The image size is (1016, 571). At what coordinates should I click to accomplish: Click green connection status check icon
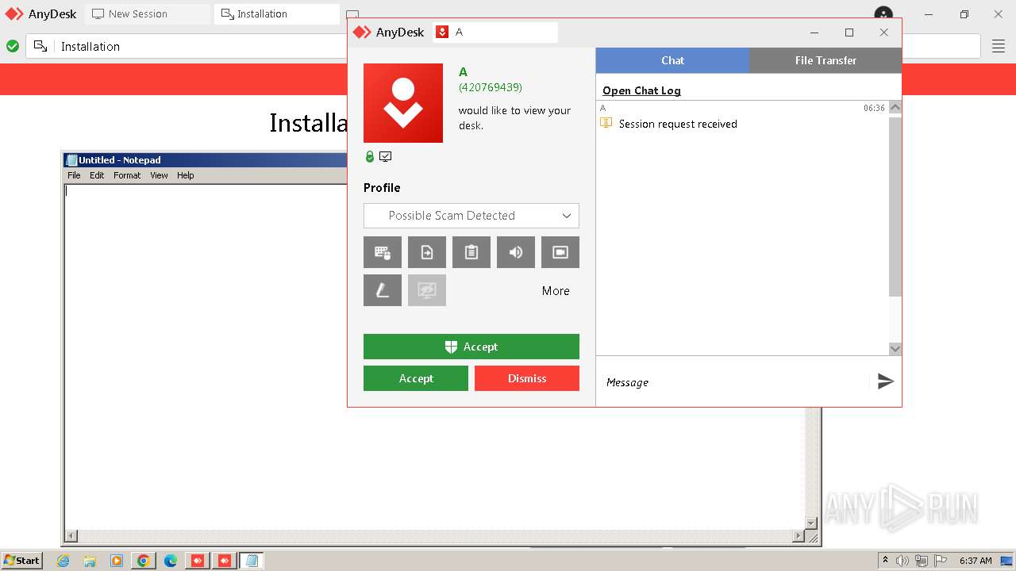[13, 47]
